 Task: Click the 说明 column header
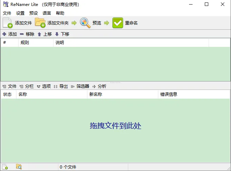click(131, 43)
